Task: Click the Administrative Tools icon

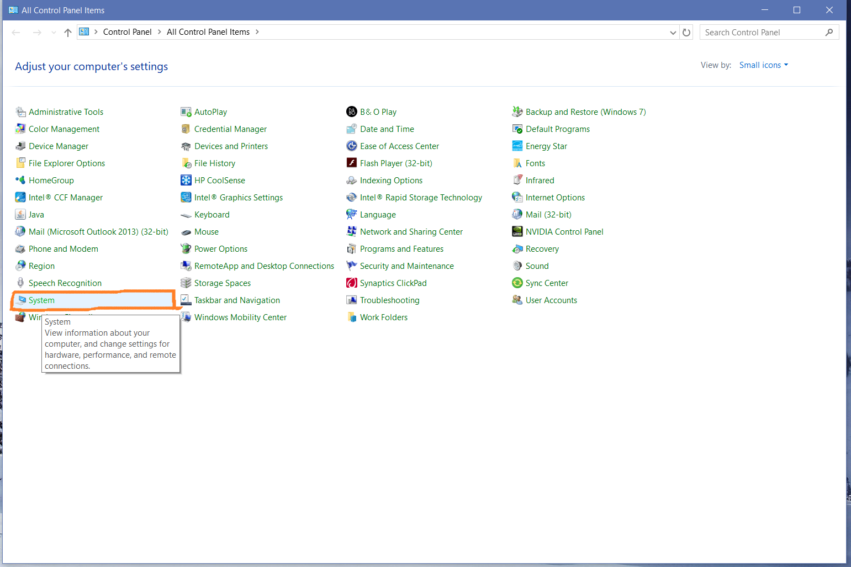Action: coord(20,112)
